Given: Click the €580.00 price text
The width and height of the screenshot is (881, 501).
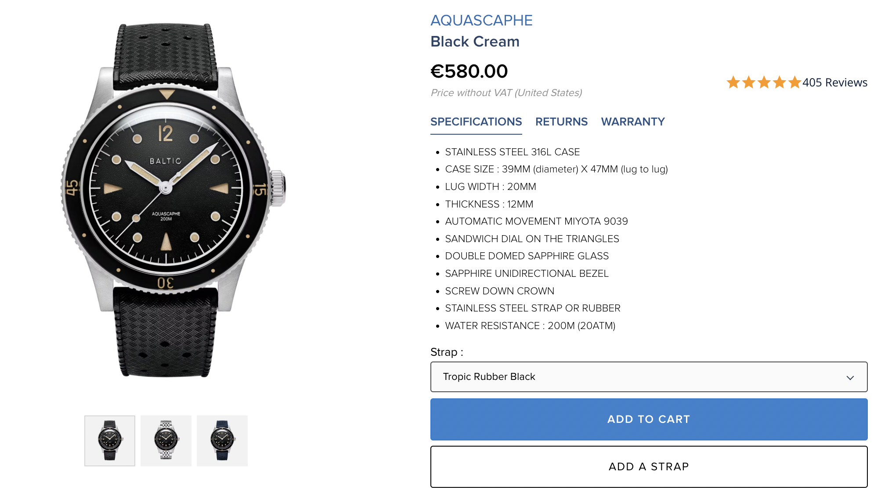Looking at the screenshot, I should click(x=469, y=71).
